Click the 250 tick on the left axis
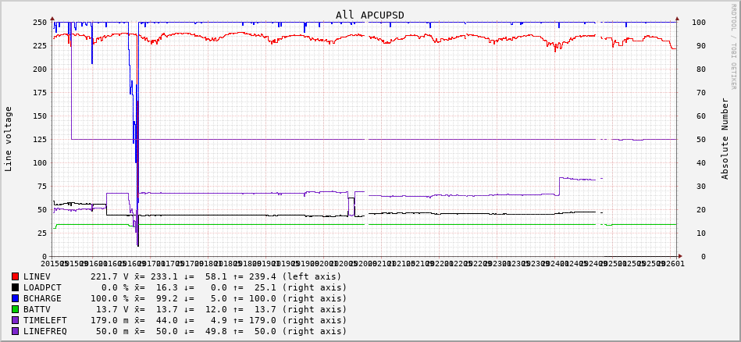741x342 pixels. coord(39,22)
